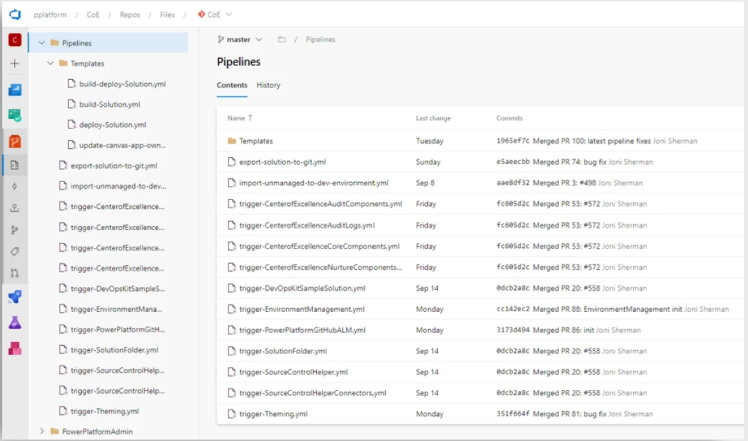Expand the PowerPlatformAdmin folder in tree
The height and width of the screenshot is (441, 748).
(42, 431)
